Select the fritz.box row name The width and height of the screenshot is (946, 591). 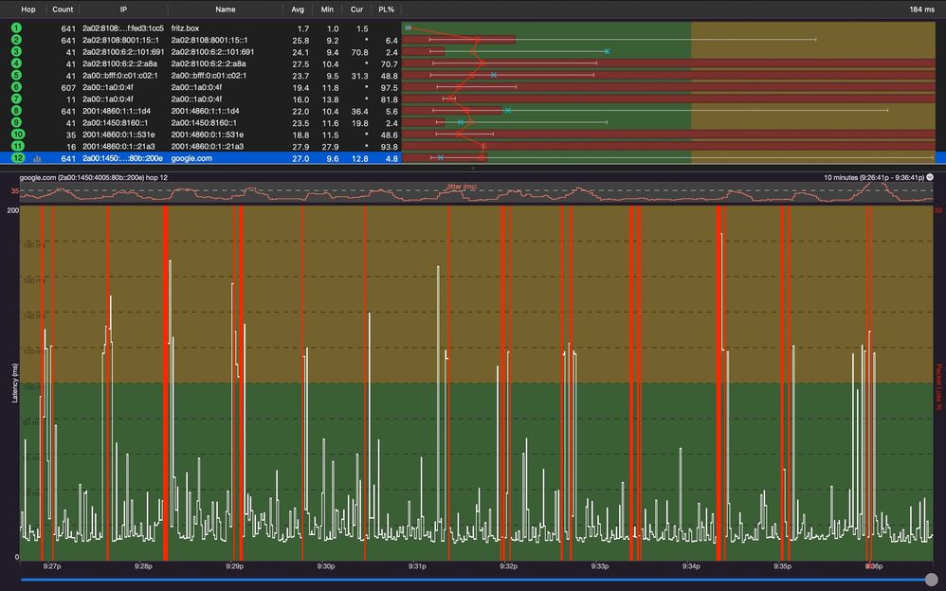click(x=186, y=28)
